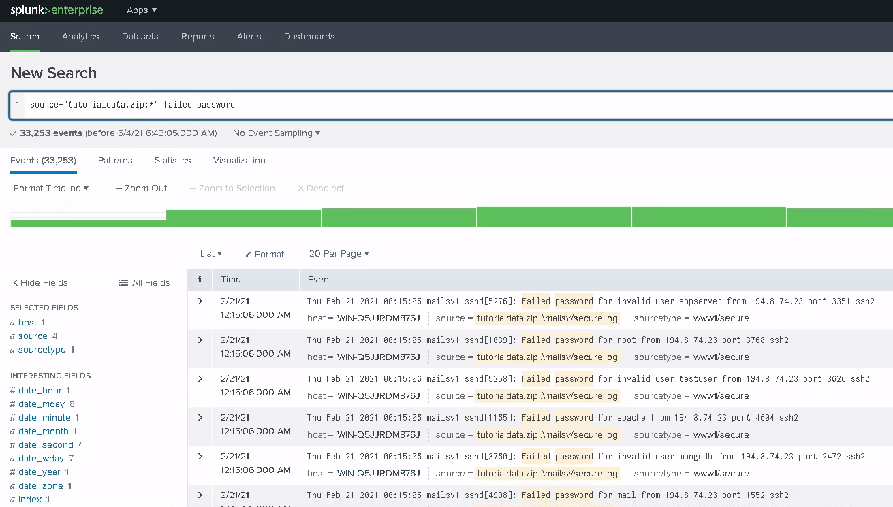Expand the first event's detail arrow

[x=200, y=301]
